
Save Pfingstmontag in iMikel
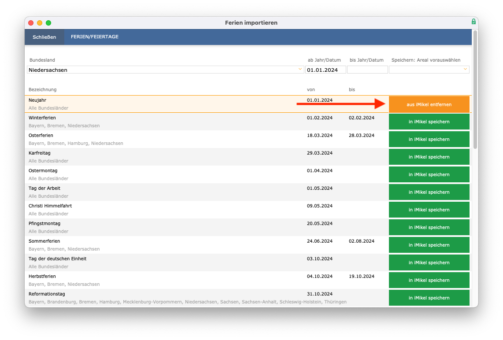pos(429,227)
